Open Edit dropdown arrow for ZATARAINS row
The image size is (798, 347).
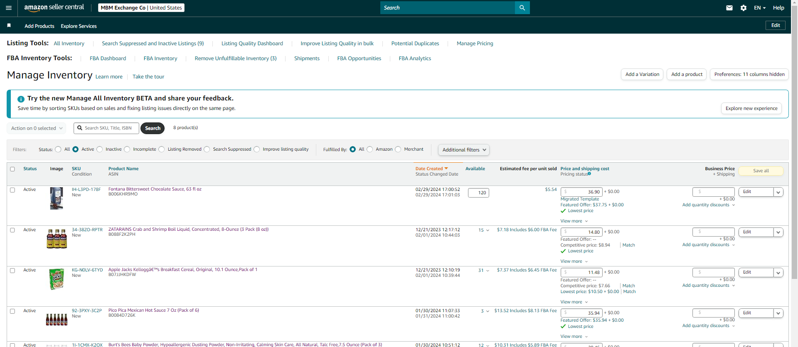click(778, 232)
